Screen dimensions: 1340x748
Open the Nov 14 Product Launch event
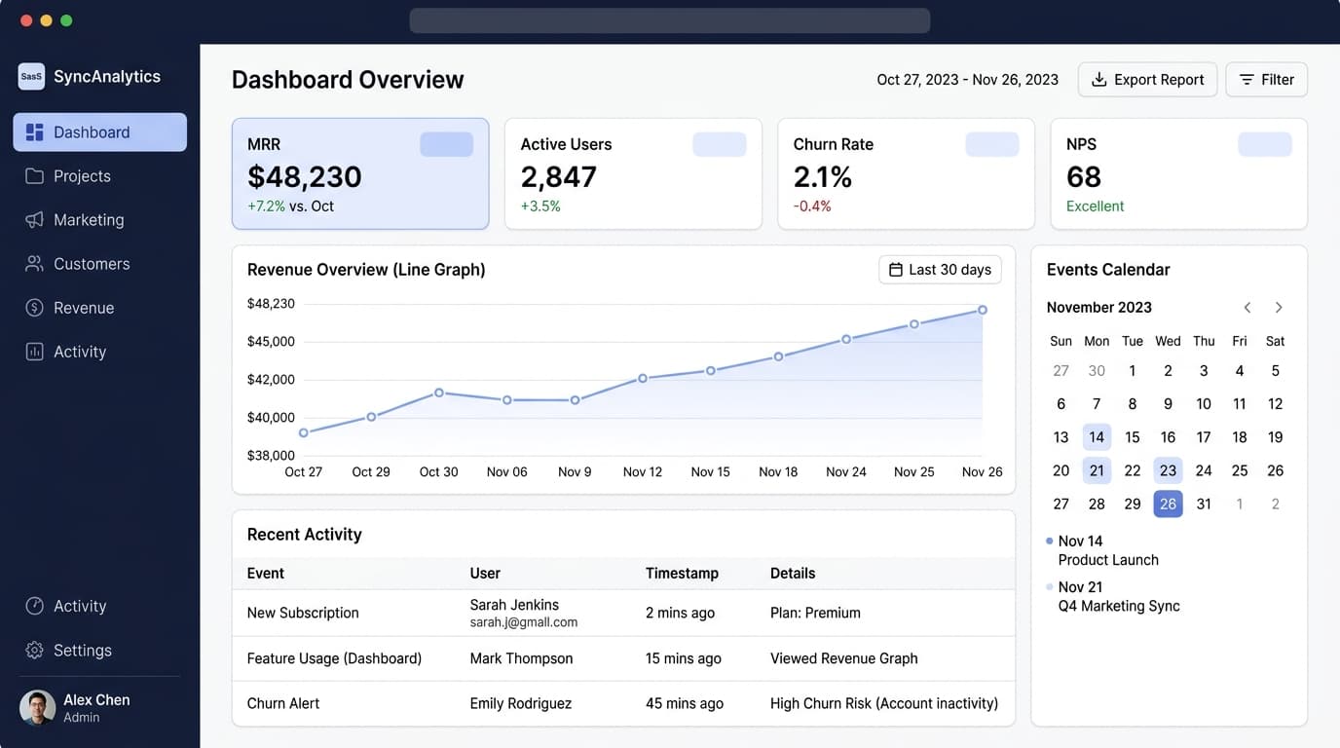tap(1102, 550)
